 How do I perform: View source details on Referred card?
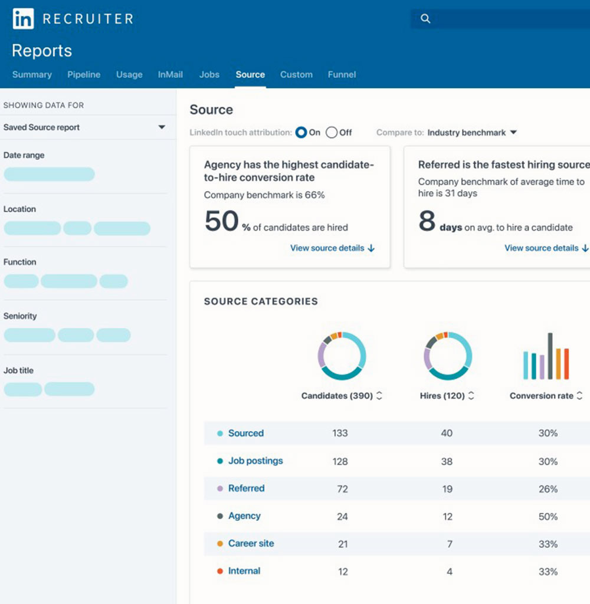coord(546,248)
